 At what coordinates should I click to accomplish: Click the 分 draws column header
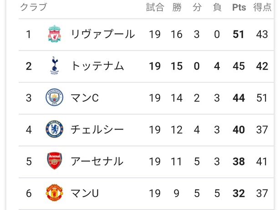point(197,7)
